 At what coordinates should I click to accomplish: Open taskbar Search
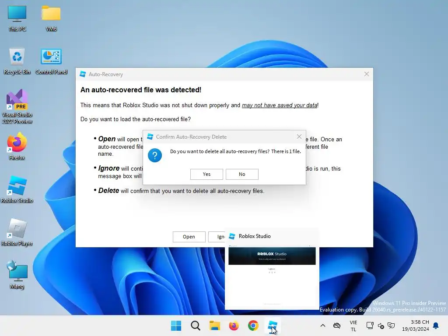(x=196, y=325)
